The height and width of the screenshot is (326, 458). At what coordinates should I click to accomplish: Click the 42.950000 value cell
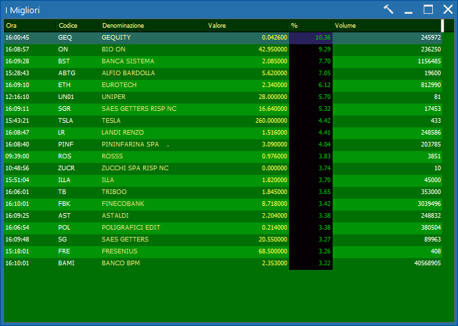(273, 49)
